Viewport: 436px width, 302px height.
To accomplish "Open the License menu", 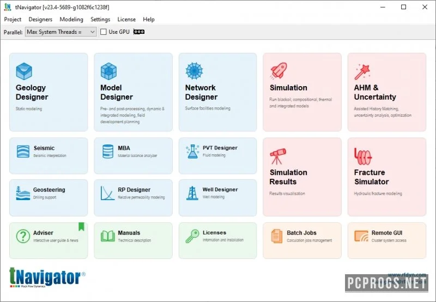I will [x=126, y=19].
